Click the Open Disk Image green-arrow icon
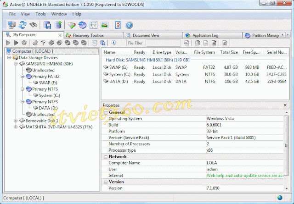Viewport: 294px width, 204px height. [x=58, y=25]
